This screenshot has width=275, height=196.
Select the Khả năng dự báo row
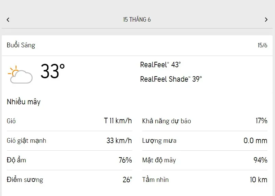pyautogui.click(x=205, y=121)
